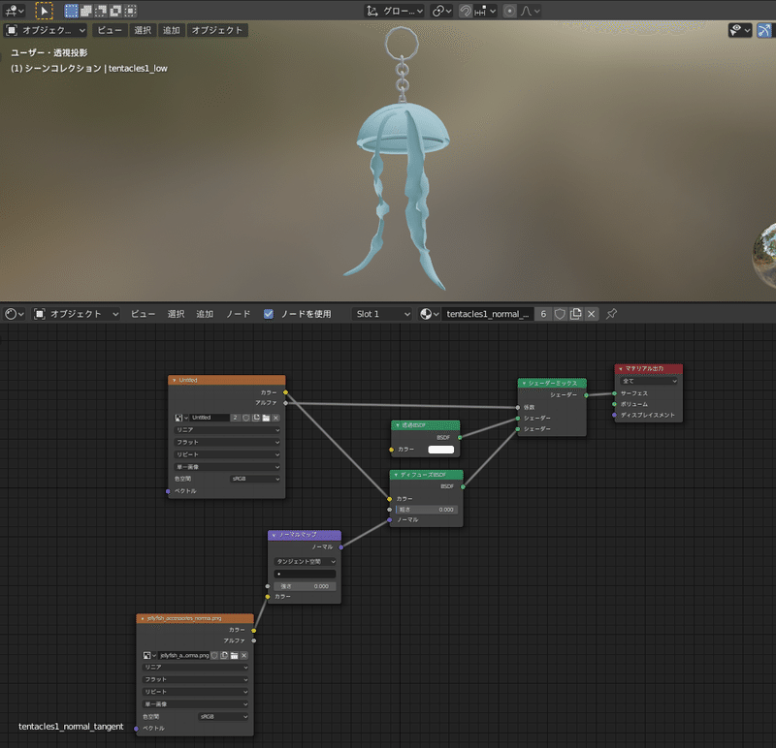
Task: Click the user count 2 on Untitled image
Action: point(235,418)
